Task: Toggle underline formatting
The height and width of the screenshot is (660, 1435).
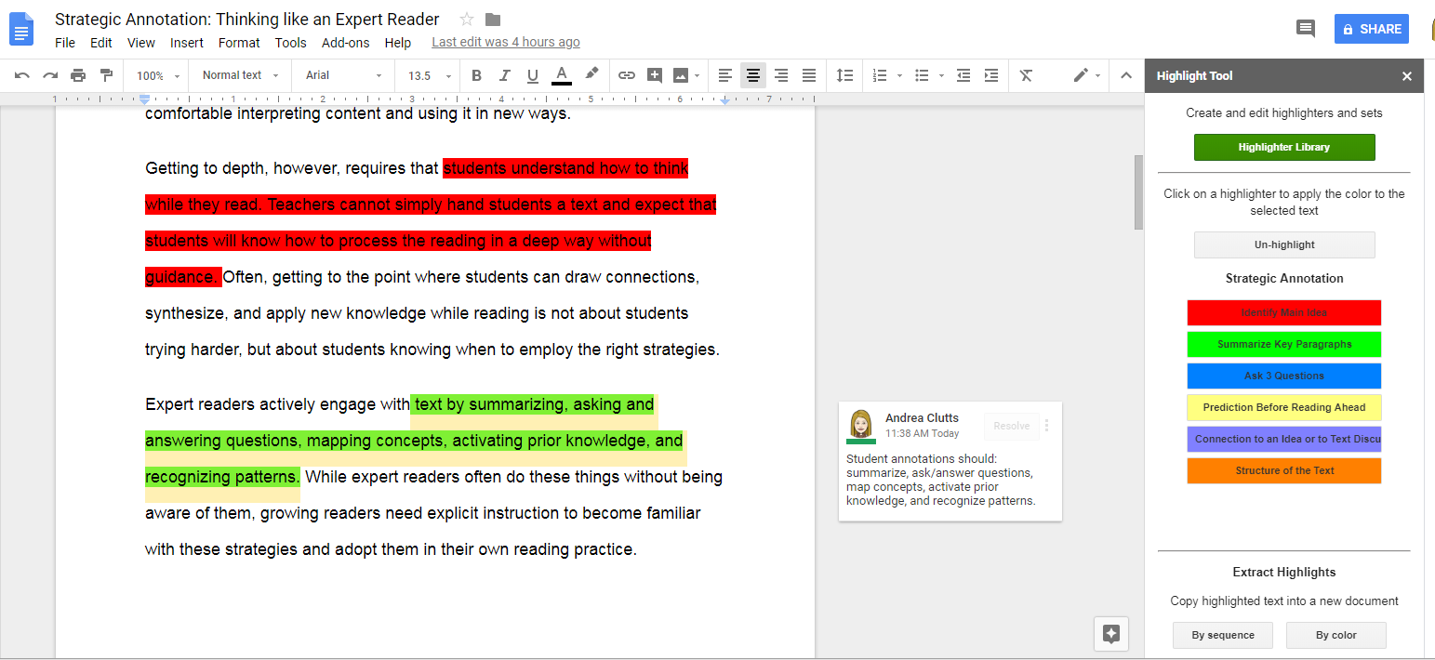Action: pos(532,75)
